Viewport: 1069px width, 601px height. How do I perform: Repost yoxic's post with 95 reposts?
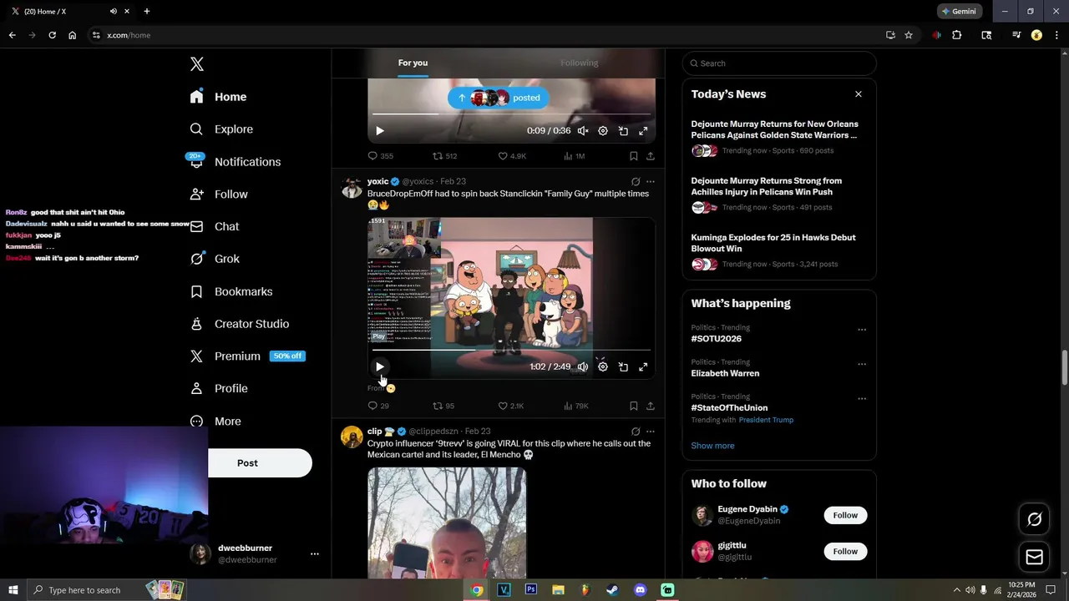(x=443, y=406)
